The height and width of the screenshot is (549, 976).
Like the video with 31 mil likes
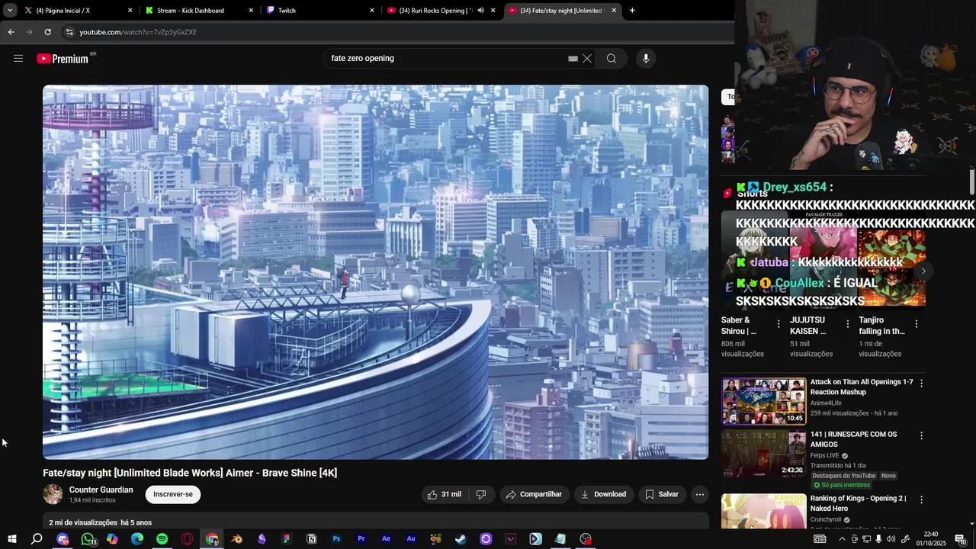tap(445, 494)
